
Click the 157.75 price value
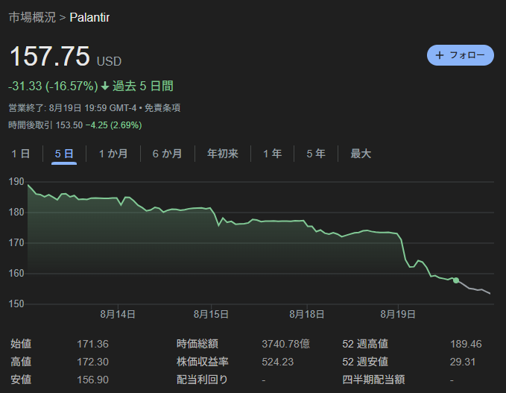point(50,56)
